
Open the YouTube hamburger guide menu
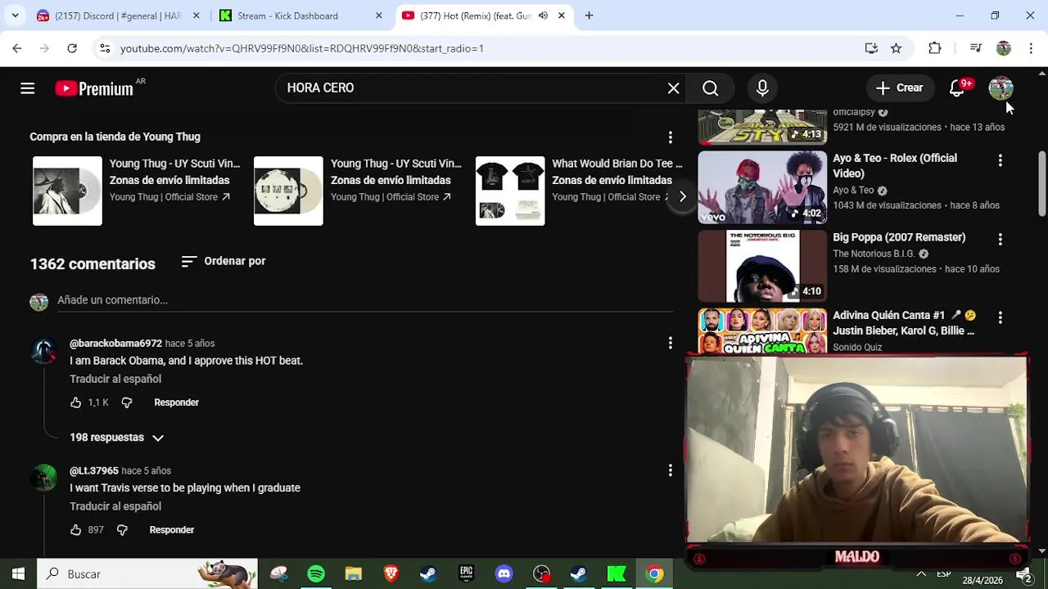click(x=27, y=88)
